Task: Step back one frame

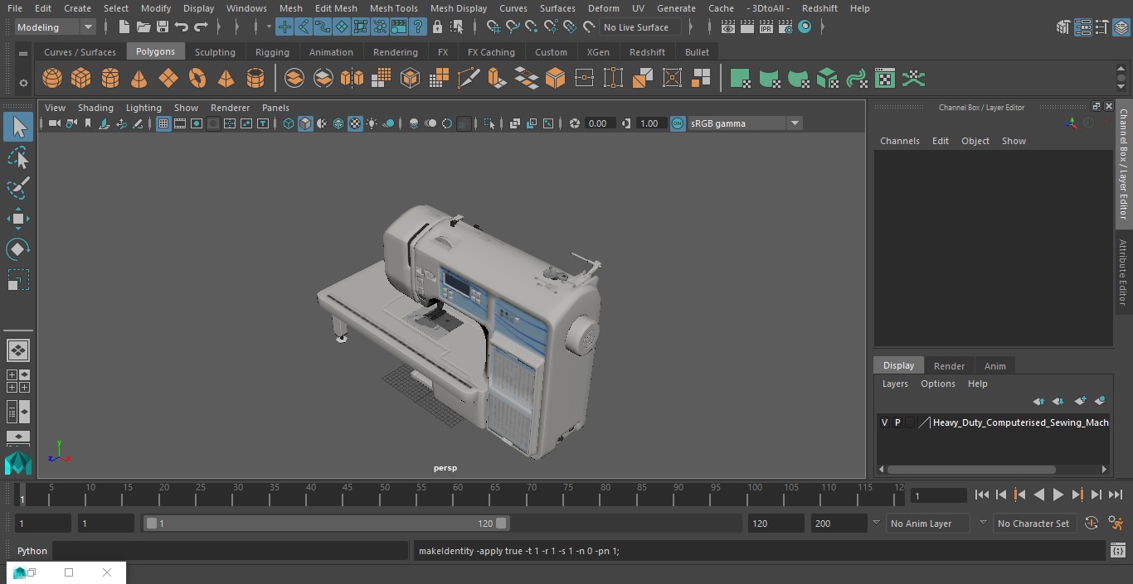Action: 1000,495
